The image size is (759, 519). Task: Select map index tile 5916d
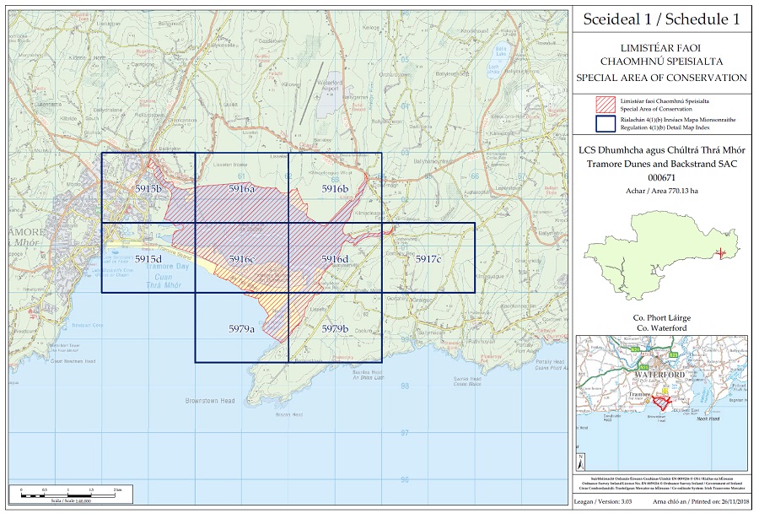pyautogui.click(x=335, y=259)
